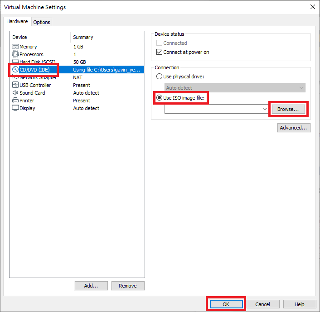Select the Printer device icon
Screen dimensions: 320x312
click(15, 101)
